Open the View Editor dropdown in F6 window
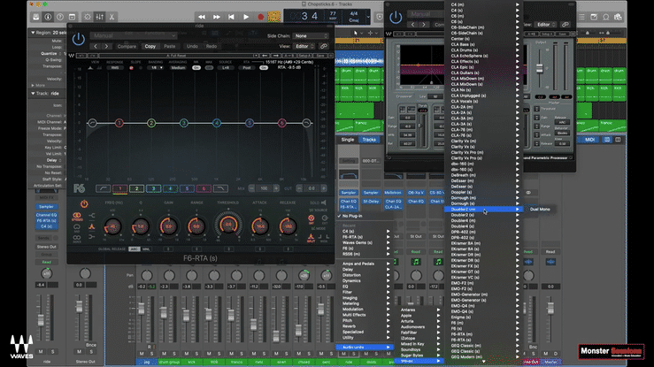Image resolution: width=654 pixels, height=367 pixels. 304,46
